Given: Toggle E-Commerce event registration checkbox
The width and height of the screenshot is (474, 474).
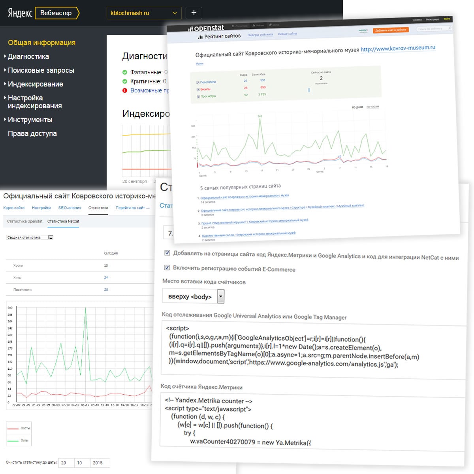Looking at the screenshot, I should pos(167,267).
